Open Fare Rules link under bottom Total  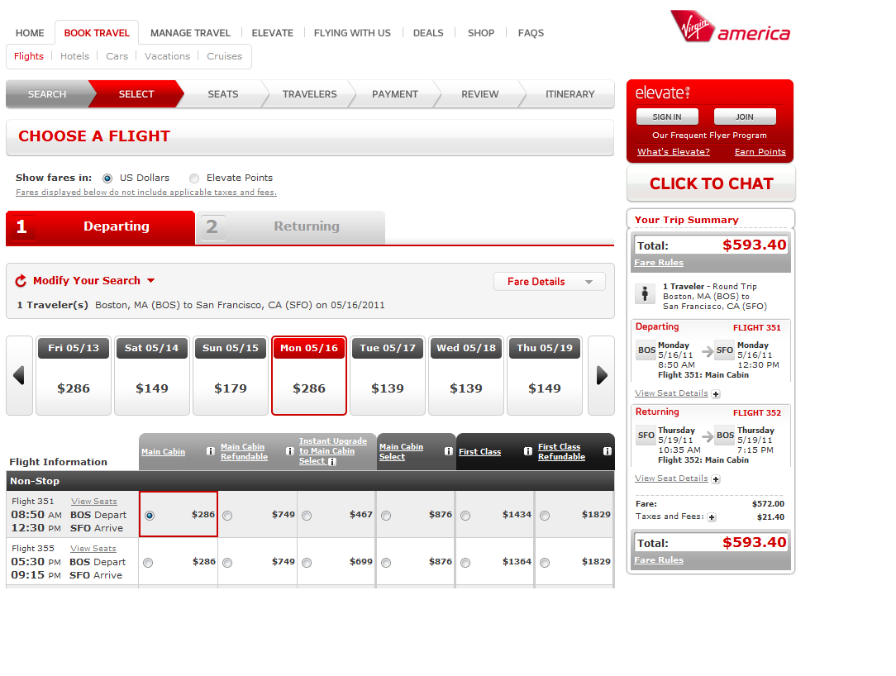pyautogui.click(x=658, y=560)
